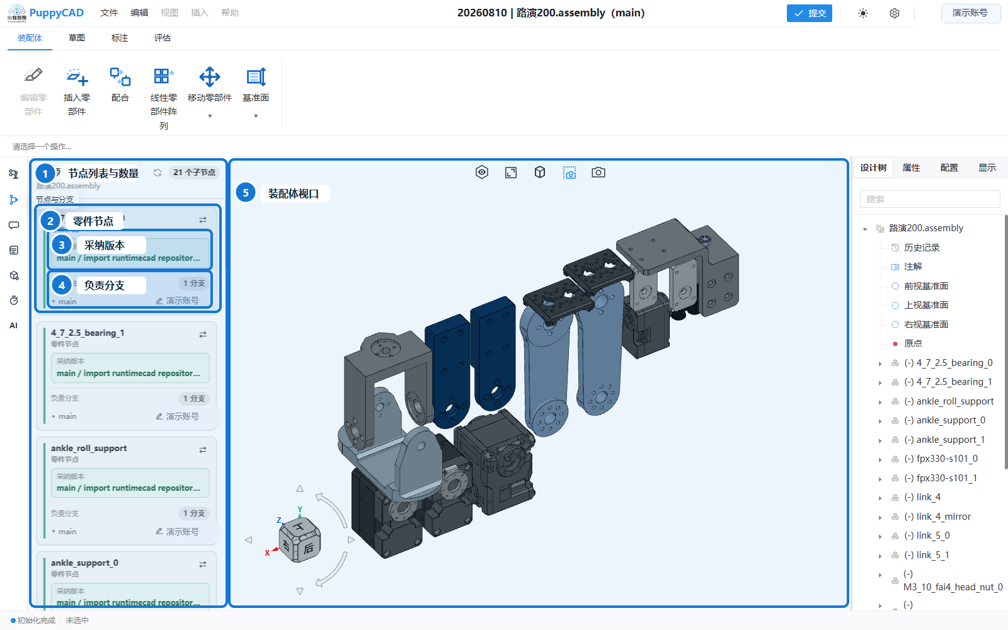
Task: Select the 移动零部件 move component tool
Action: [210, 84]
